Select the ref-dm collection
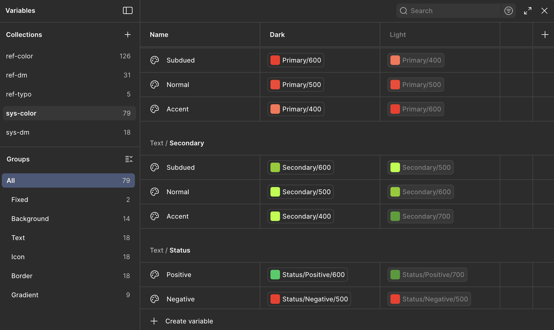Screen dimensions: 554x330 tap(70, 75)
